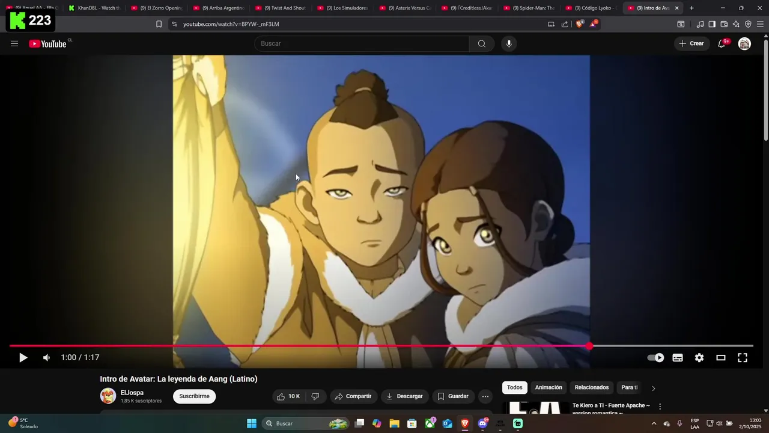This screenshot has width=769, height=433.
Task: Open Leo AI assistant icon
Action: tap(736, 24)
